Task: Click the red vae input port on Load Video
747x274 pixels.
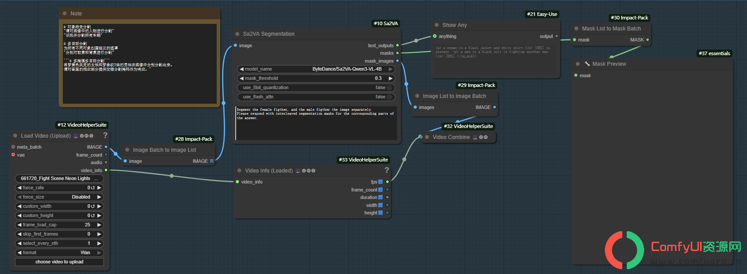Action: click(13, 155)
